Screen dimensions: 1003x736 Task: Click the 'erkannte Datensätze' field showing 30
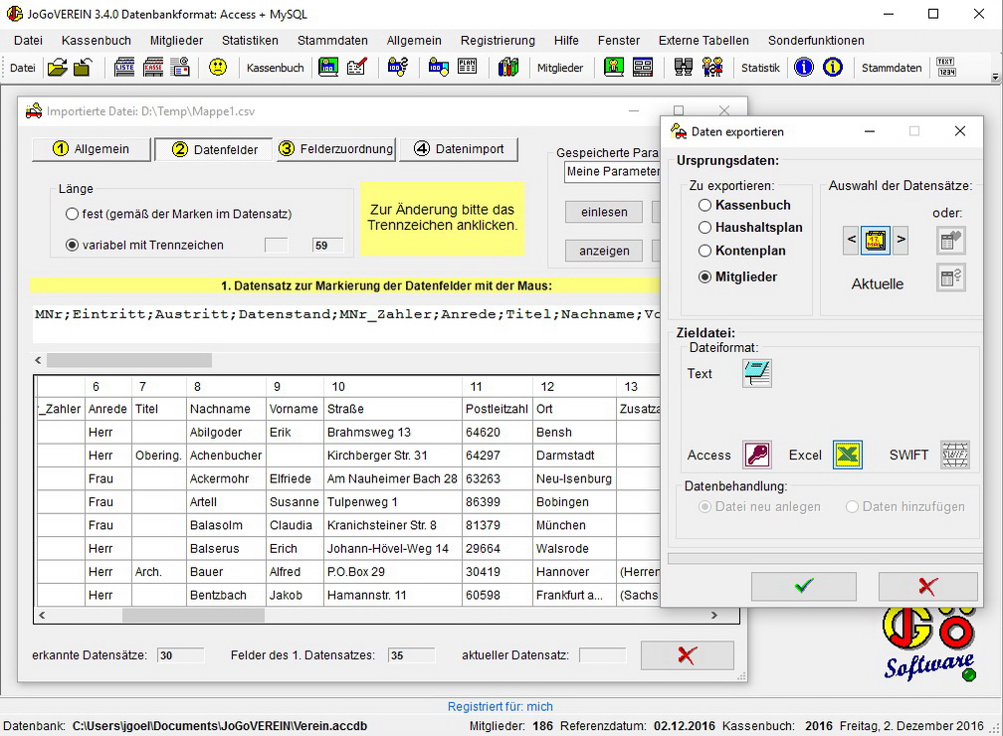180,655
